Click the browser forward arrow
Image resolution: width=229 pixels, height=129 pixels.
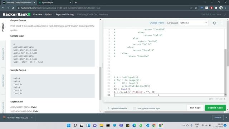[x=8, y=8]
